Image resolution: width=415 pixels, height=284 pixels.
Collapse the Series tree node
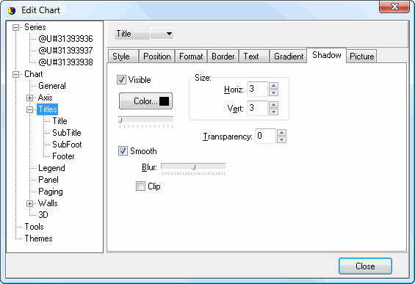pyautogui.click(x=15, y=27)
